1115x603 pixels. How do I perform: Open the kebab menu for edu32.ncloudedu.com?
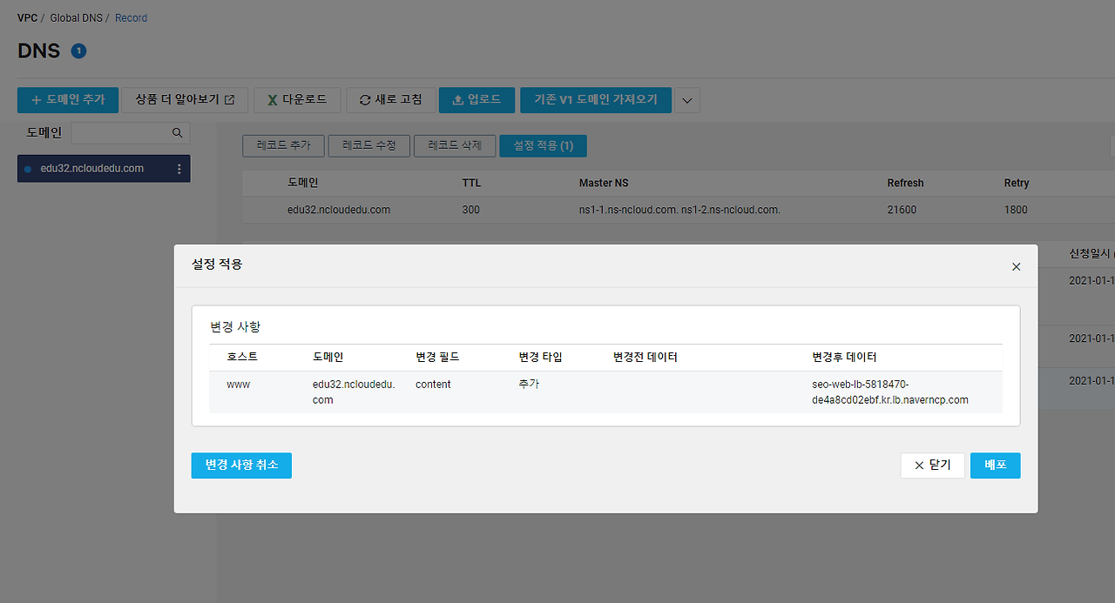(x=179, y=168)
